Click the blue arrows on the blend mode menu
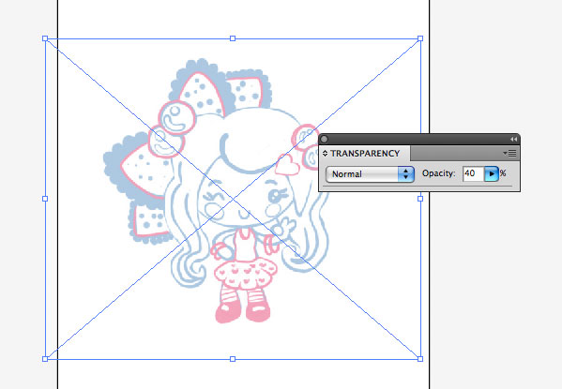 tap(405, 174)
